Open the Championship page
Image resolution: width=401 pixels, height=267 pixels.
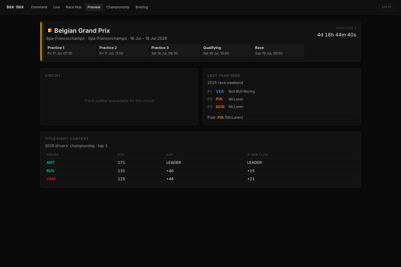click(x=118, y=7)
